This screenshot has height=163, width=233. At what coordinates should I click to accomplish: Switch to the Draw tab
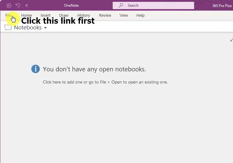pyautogui.click(x=64, y=15)
